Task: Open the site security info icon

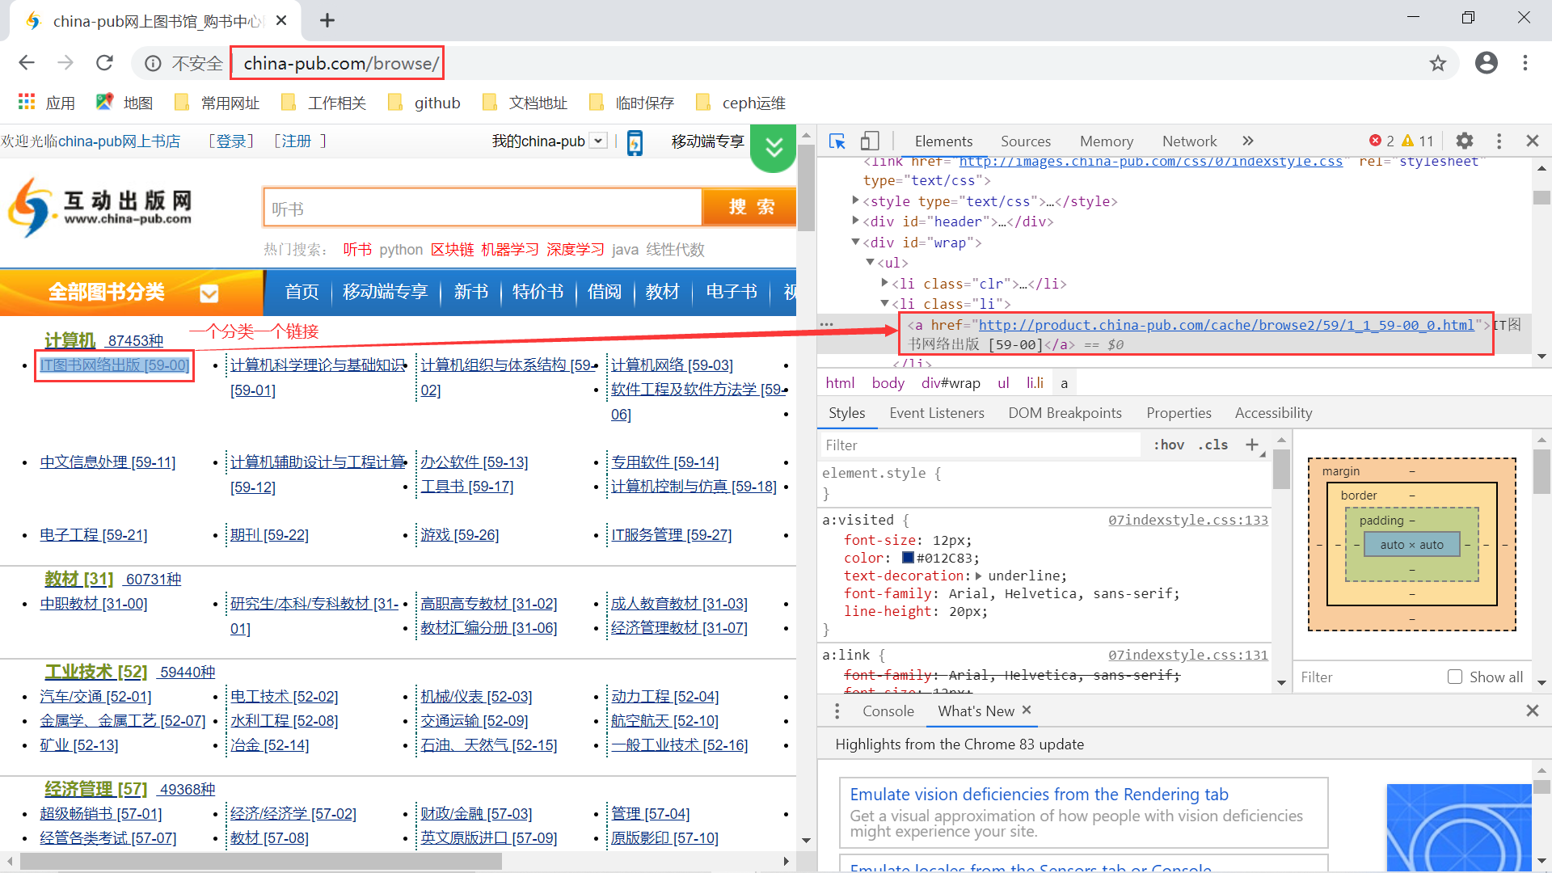Action: tap(153, 63)
